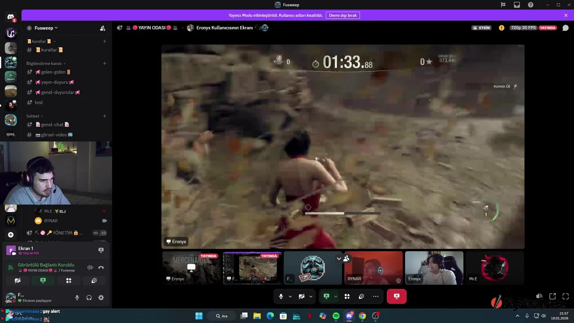
Task: Open the Fusweep server name dropdown
Action: click(46, 28)
